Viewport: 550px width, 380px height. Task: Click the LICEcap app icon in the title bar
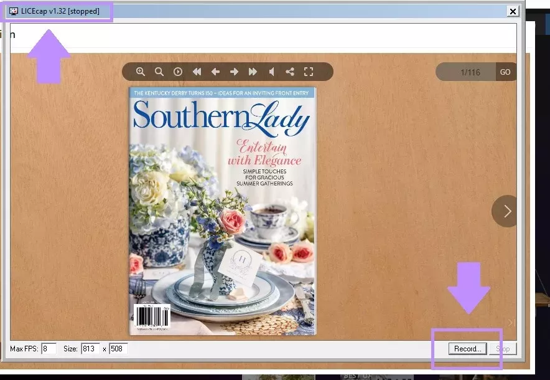tap(13, 11)
